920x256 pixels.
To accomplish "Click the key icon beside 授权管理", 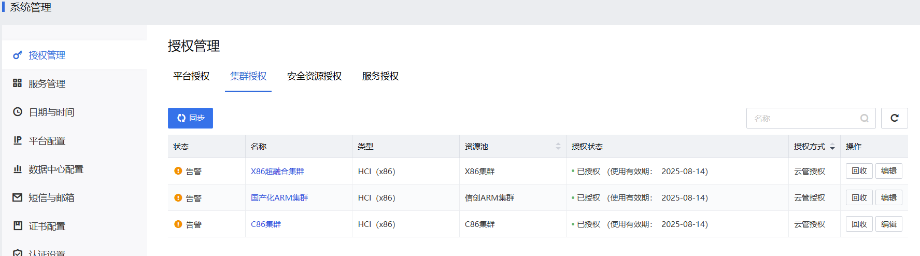I will 18,55.
